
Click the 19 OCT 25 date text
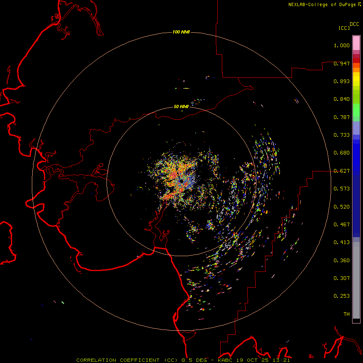click(x=252, y=360)
